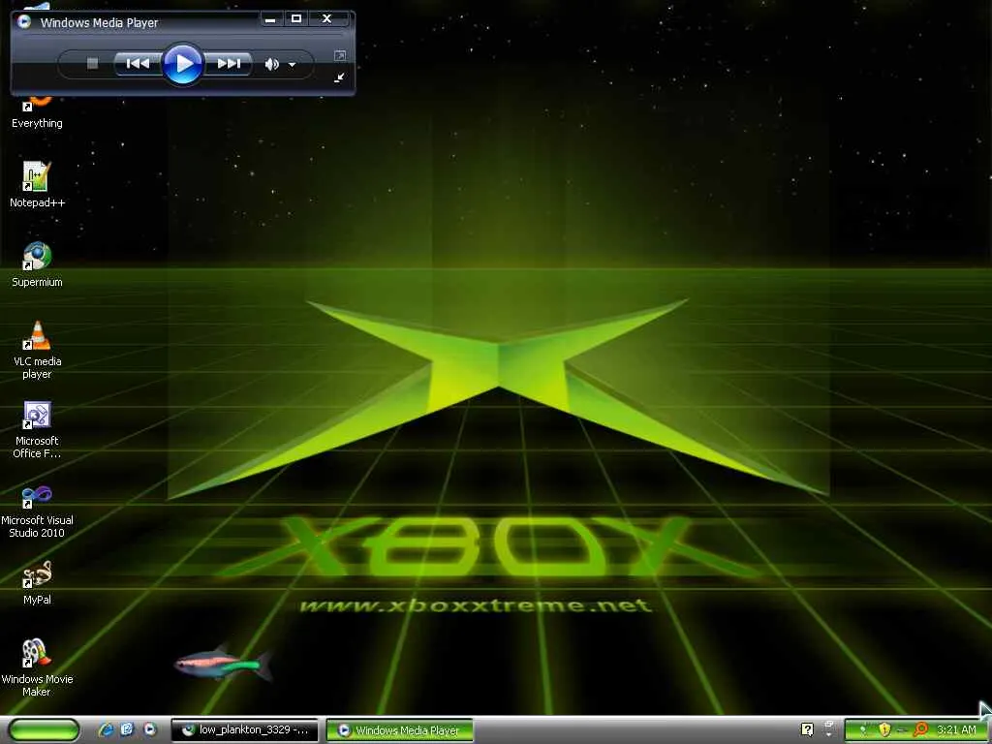Launch Internet Explorer from Quick Launch
992x744 pixels.
point(106,729)
